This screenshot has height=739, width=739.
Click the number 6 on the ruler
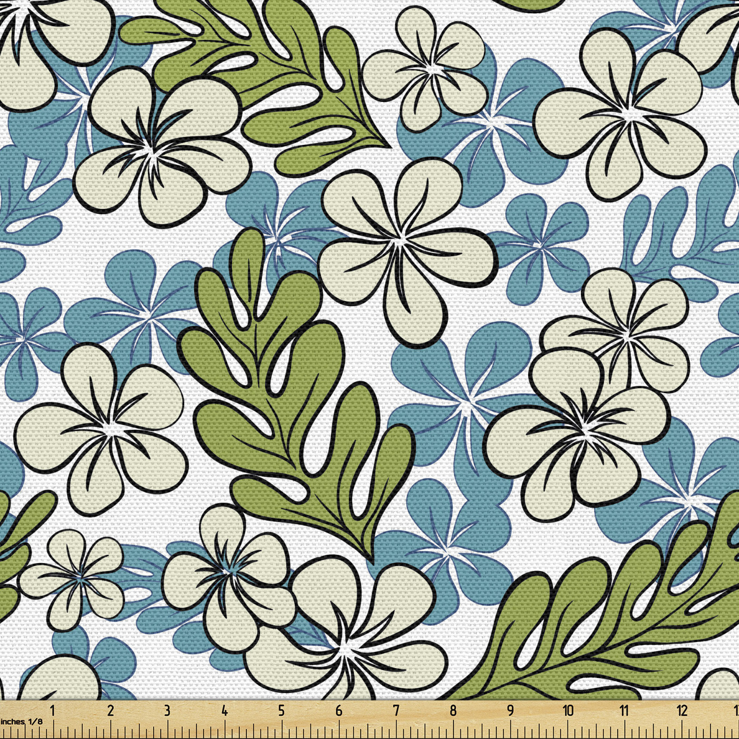pos(338,710)
